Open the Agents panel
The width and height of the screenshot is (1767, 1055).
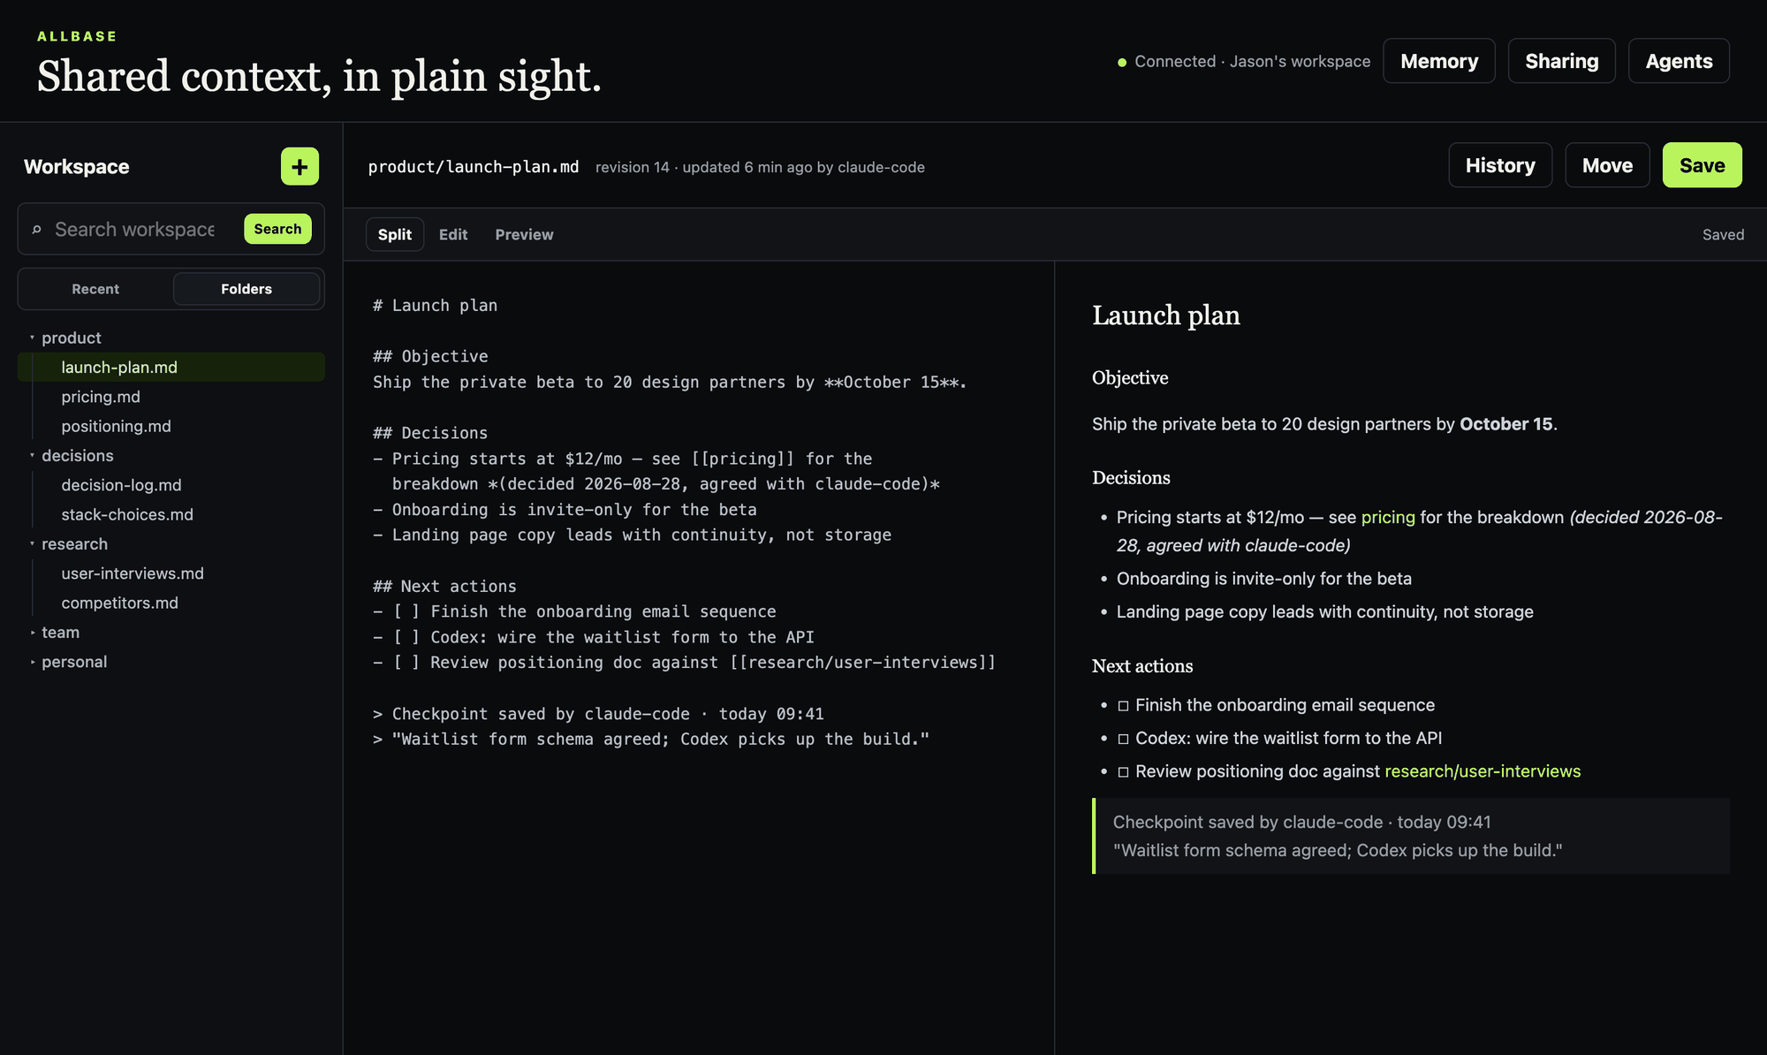click(x=1679, y=61)
